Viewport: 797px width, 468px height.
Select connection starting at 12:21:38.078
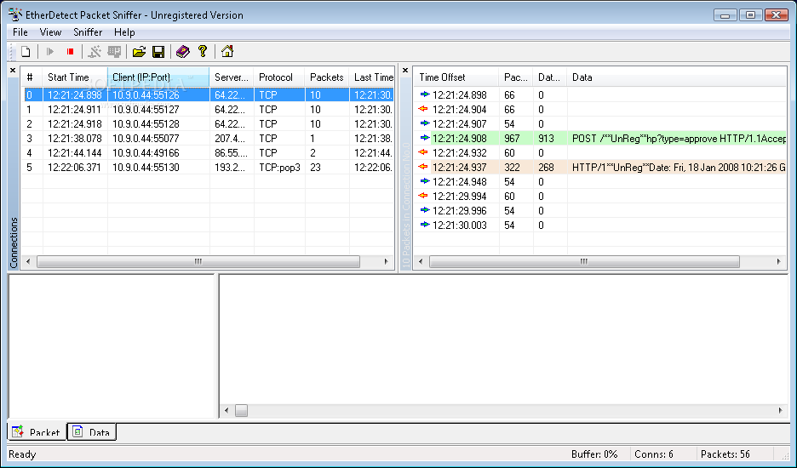pyautogui.click(x=208, y=138)
